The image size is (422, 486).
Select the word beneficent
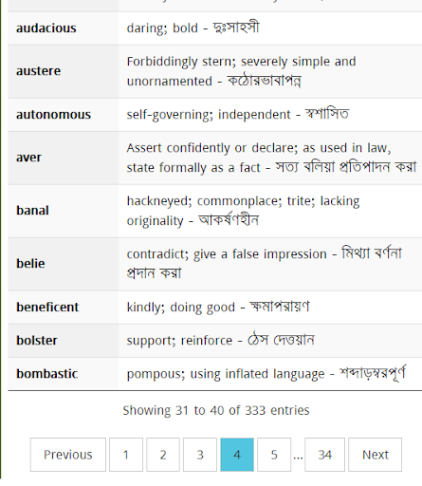coord(47,307)
